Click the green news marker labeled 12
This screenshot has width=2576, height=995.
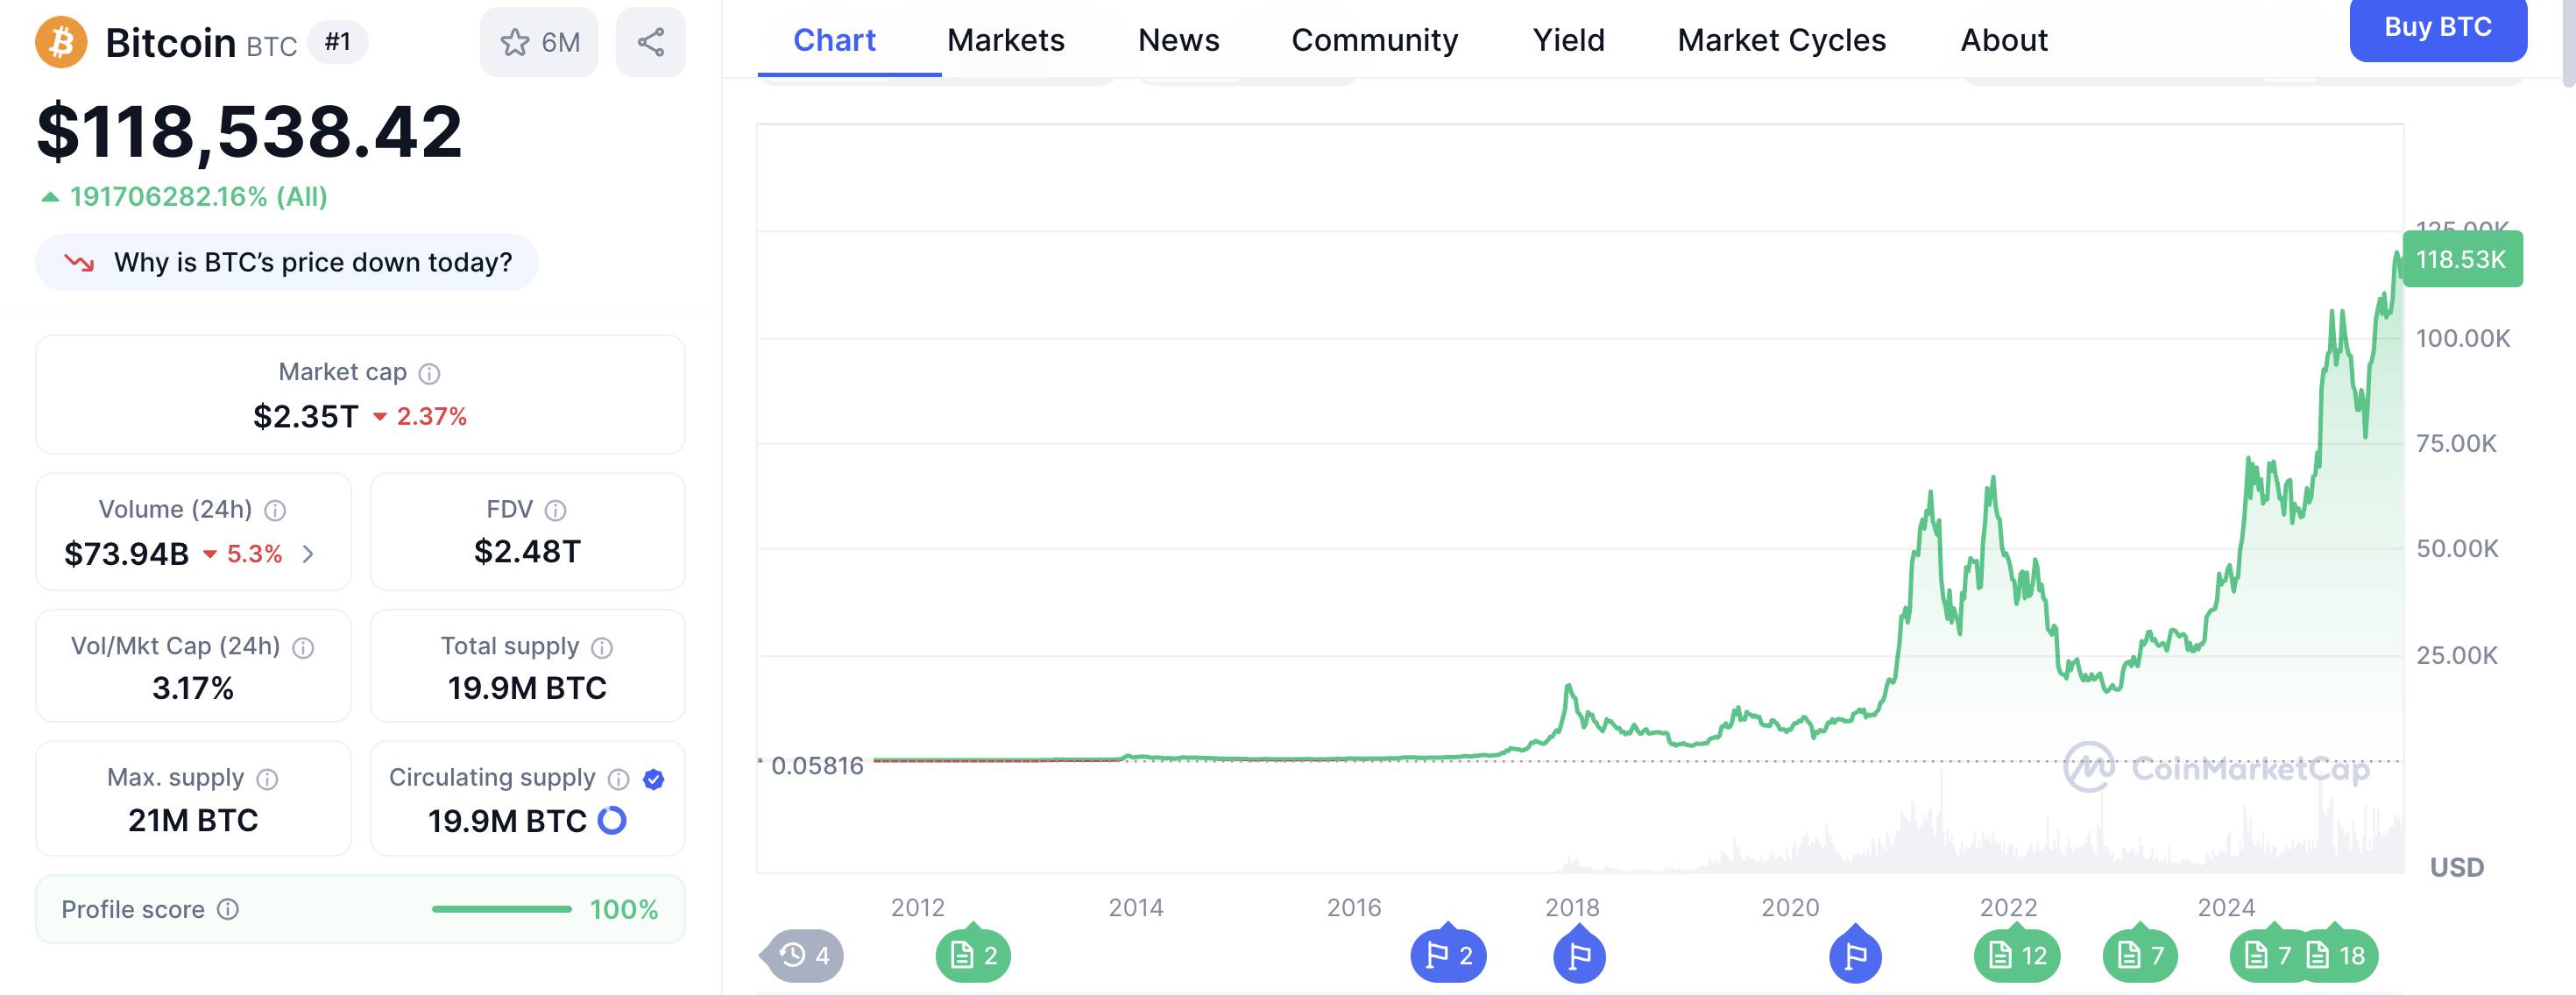click(2016, 955)
